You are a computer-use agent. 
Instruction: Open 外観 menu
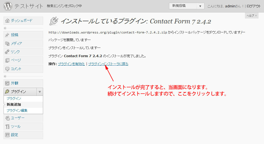[x=23, y=83]
